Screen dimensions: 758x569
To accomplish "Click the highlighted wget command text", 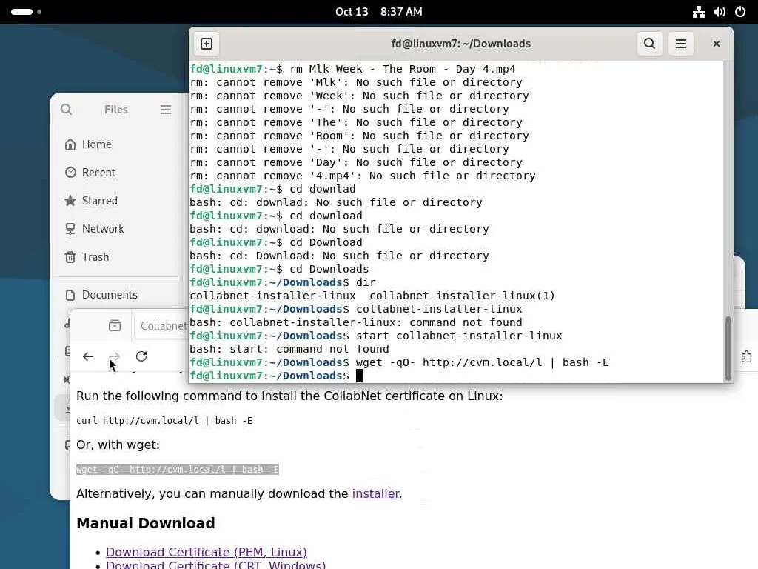I will (178, 469).
